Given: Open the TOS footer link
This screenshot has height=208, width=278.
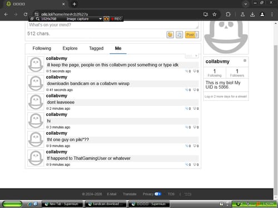Looking at the screenshot, I should tap(171, 194).
